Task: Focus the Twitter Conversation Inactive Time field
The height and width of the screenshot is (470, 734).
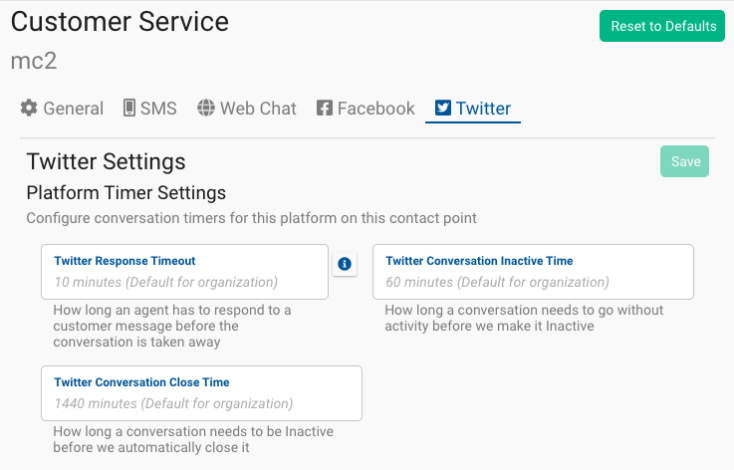Action: (533, 272)
